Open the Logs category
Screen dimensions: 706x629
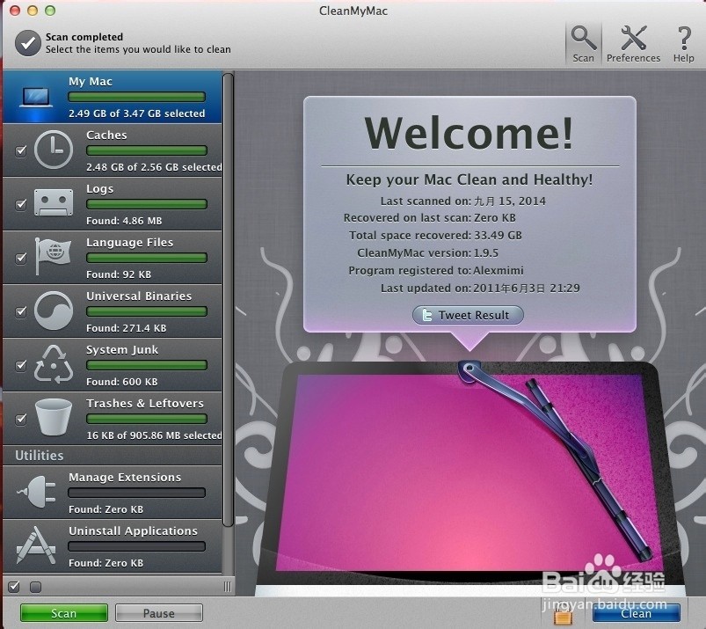point(113,204)
